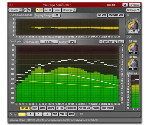Open the Underlay Env 1: ATTACK selector
Viewport: 149px width, 125px height.
[x=49, y=42]
